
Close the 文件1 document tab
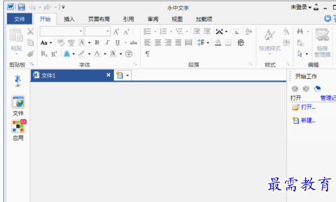tap(108, 75)
